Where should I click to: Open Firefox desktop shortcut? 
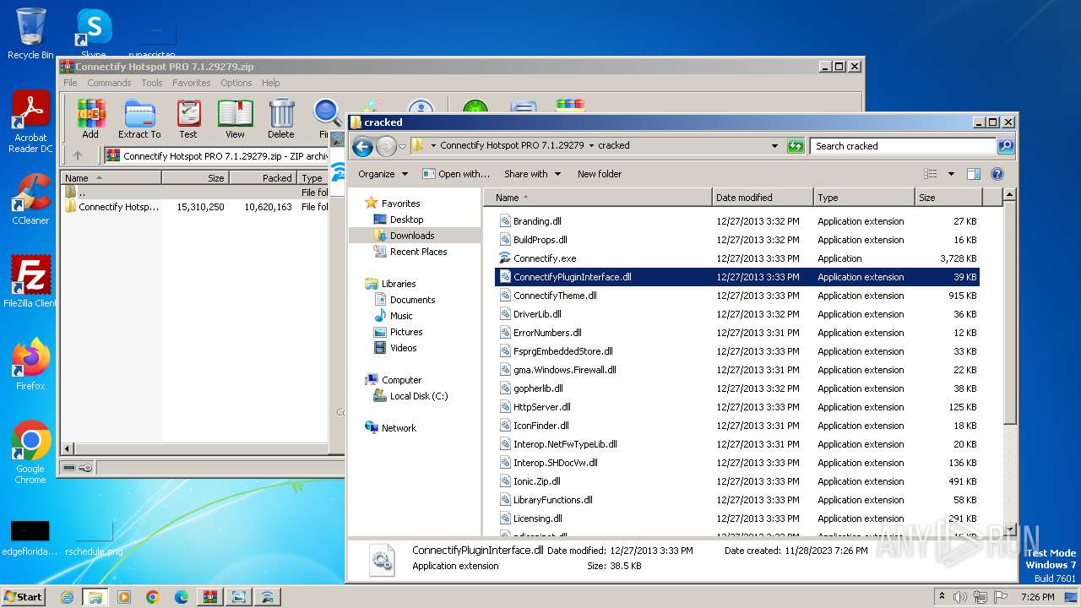pos(30,364)
